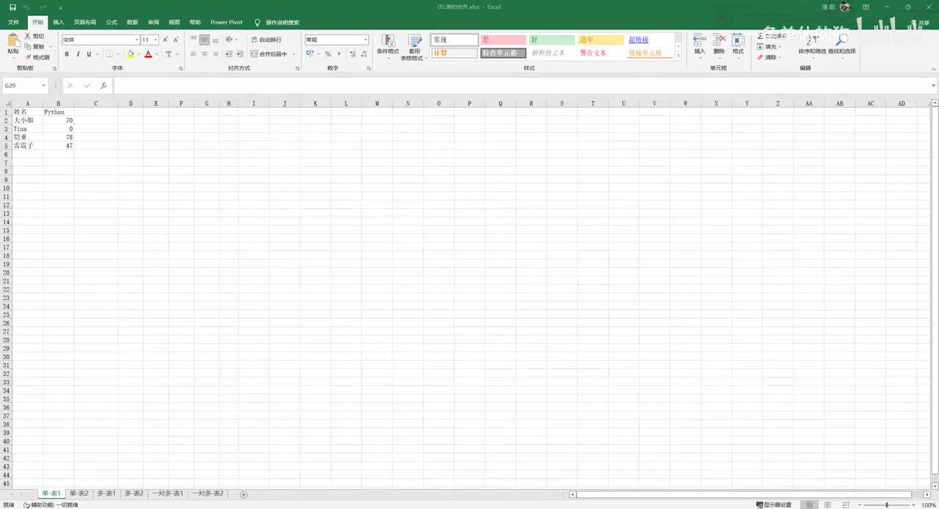Screen dimensions: 939x509
Task: Open 文件 (File) menu tab
Action: tap(13, 22)
